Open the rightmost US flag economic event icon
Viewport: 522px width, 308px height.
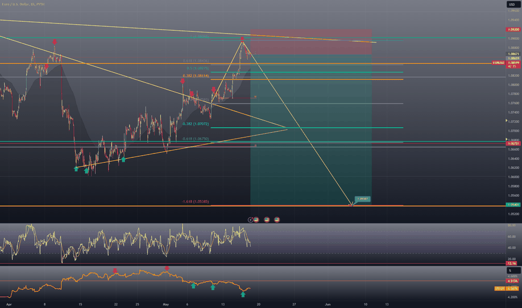(277, 220)
